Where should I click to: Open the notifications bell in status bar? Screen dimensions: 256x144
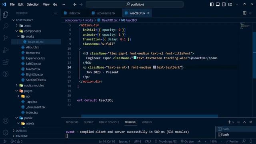pyautogui.click(x=251, y=141)
